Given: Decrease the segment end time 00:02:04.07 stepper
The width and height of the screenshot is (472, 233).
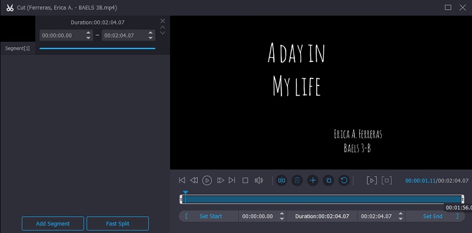Looking at the screenshot, I should click(150, 38).
